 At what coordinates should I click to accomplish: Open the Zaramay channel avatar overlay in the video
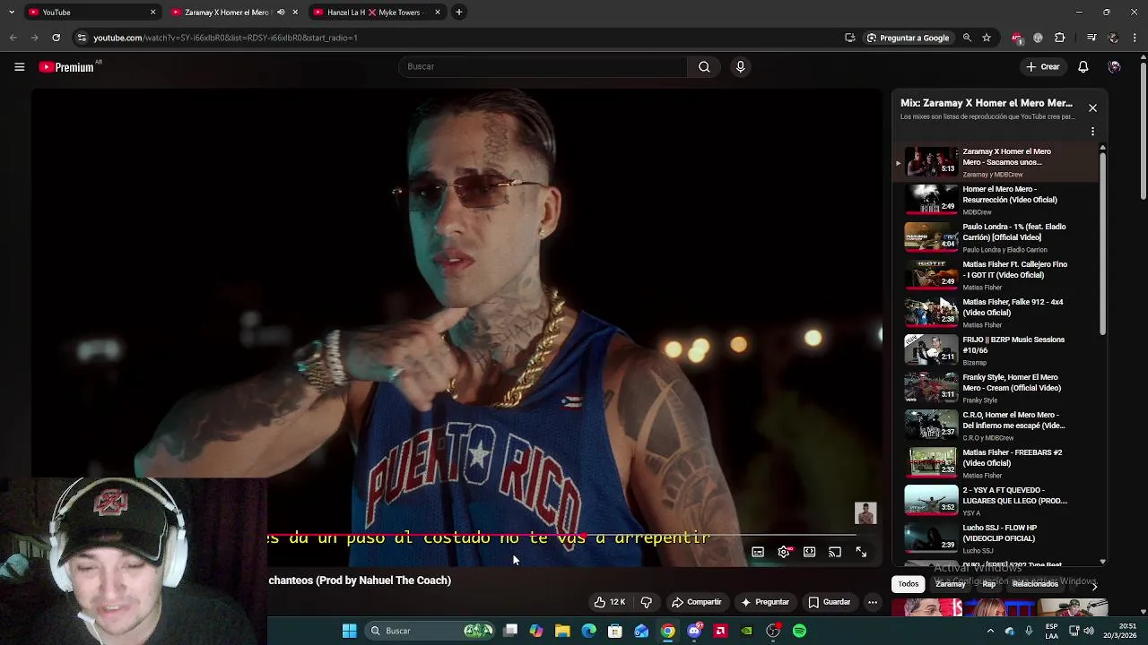click(865, 513)
